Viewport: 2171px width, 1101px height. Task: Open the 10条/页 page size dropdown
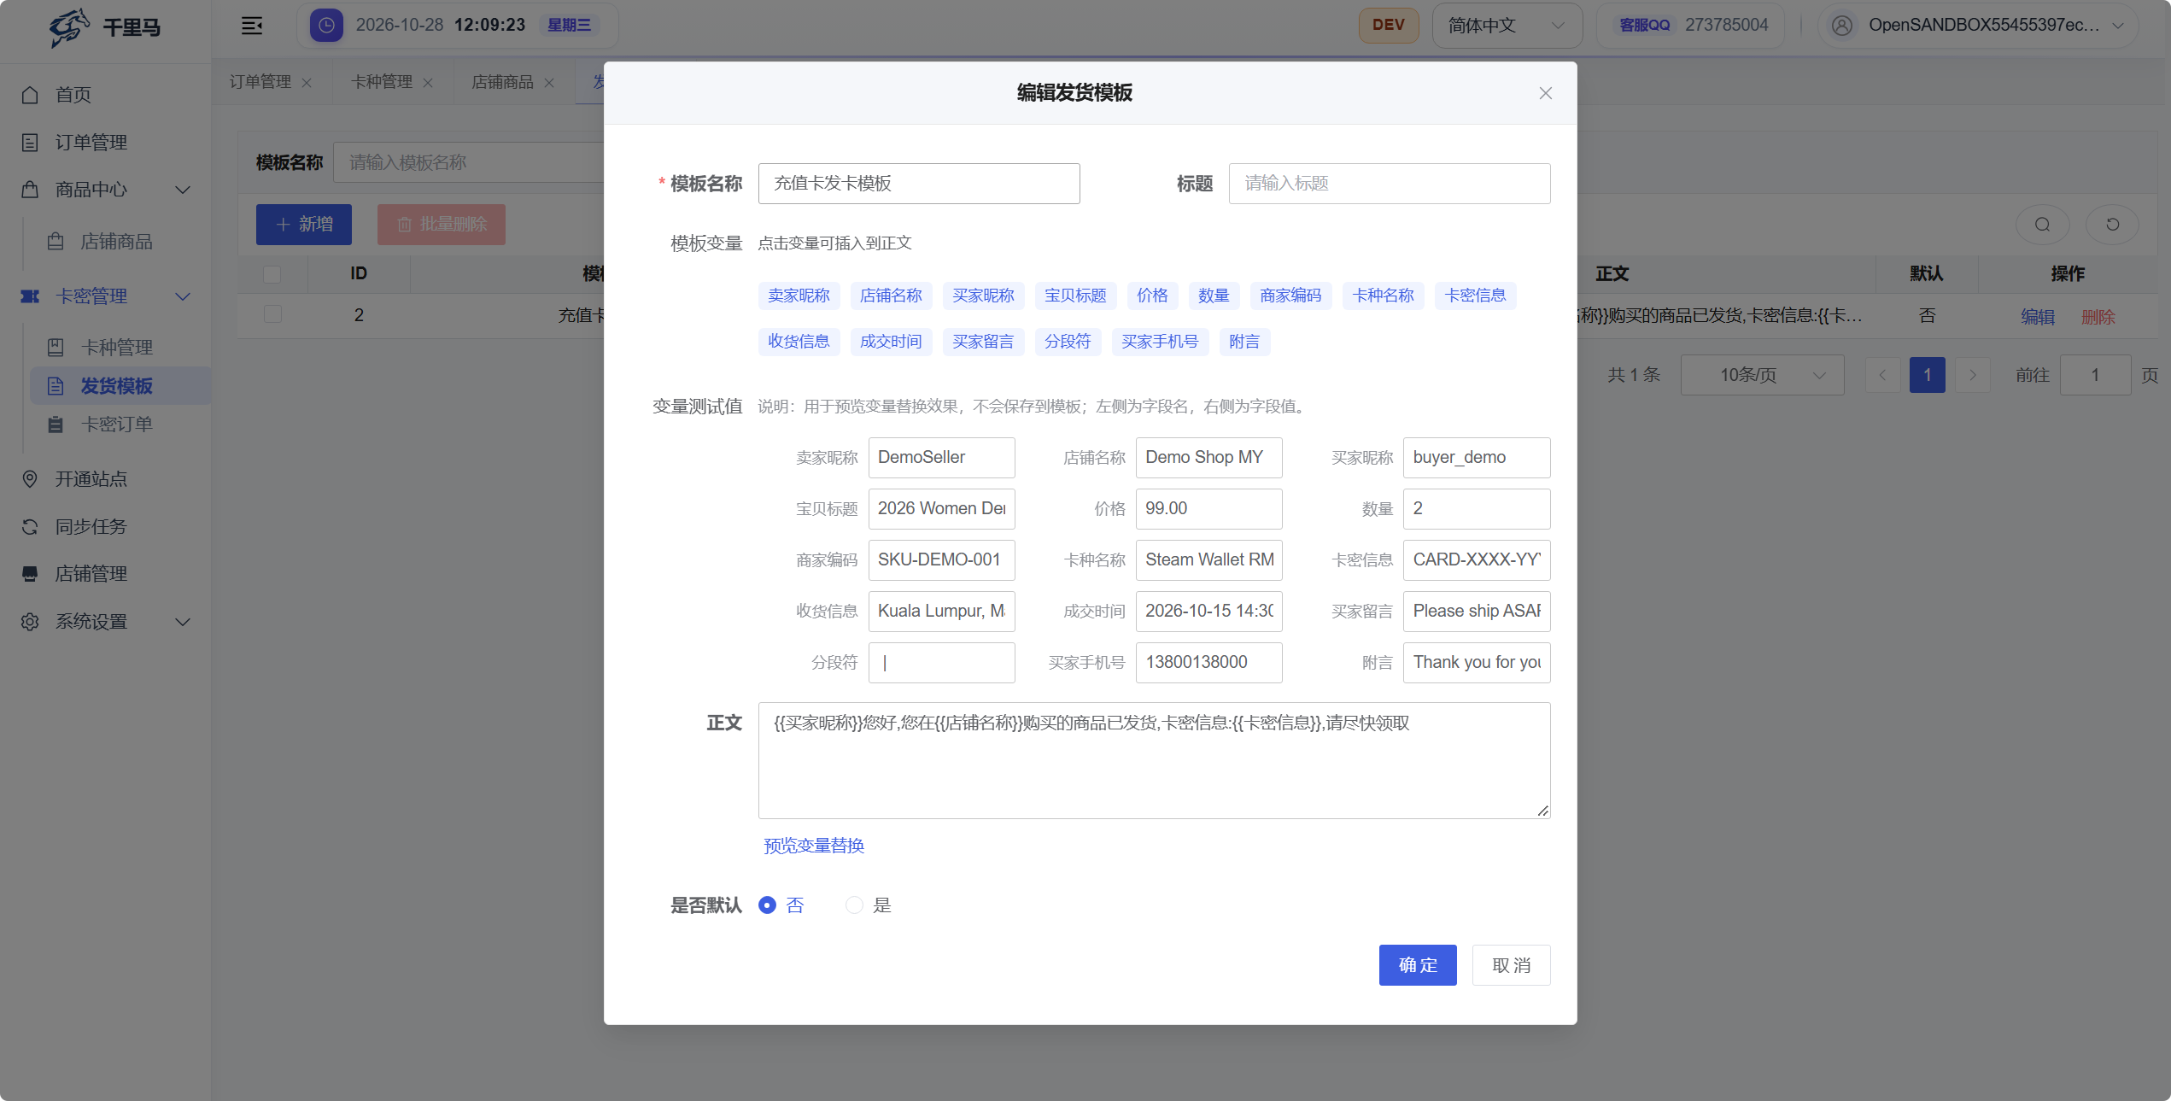click(x=1762, y=375)
